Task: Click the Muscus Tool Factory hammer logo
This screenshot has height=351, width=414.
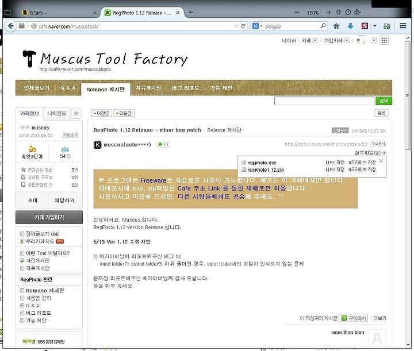Action: click(x=29, y=59)
